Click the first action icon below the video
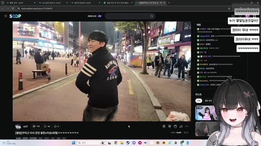261x146 pixels. point(164,126)
